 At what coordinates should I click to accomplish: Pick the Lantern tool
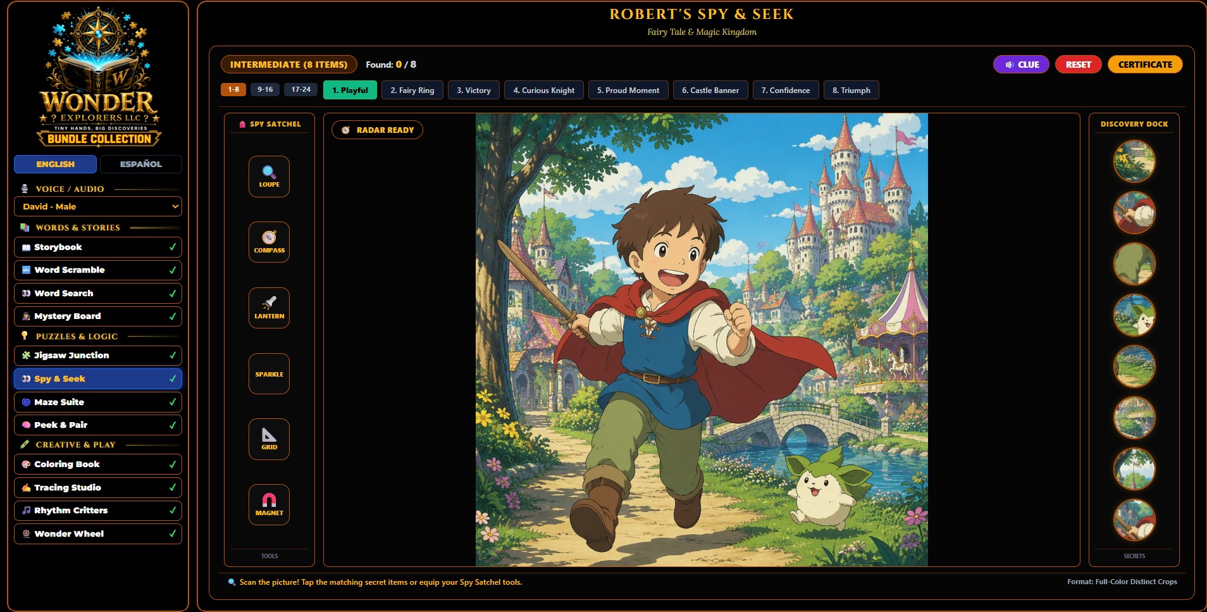coord(269,308)
